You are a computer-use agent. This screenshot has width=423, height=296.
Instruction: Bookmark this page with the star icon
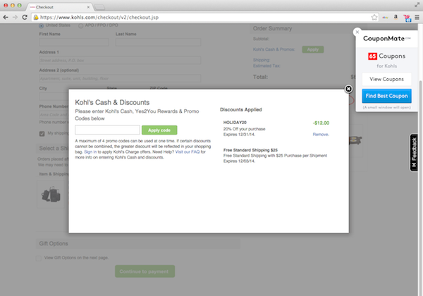374,17
